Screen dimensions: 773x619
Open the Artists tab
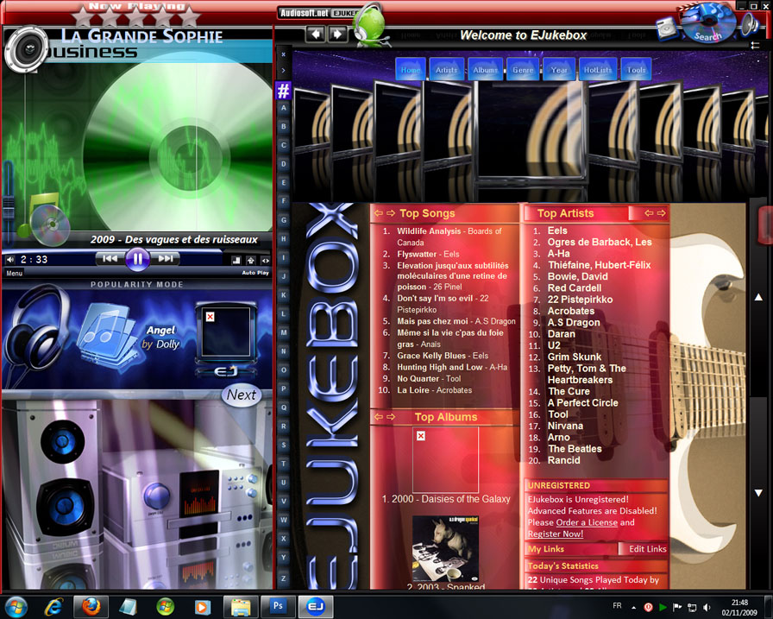pyautogui.click(x=447, y=70)
